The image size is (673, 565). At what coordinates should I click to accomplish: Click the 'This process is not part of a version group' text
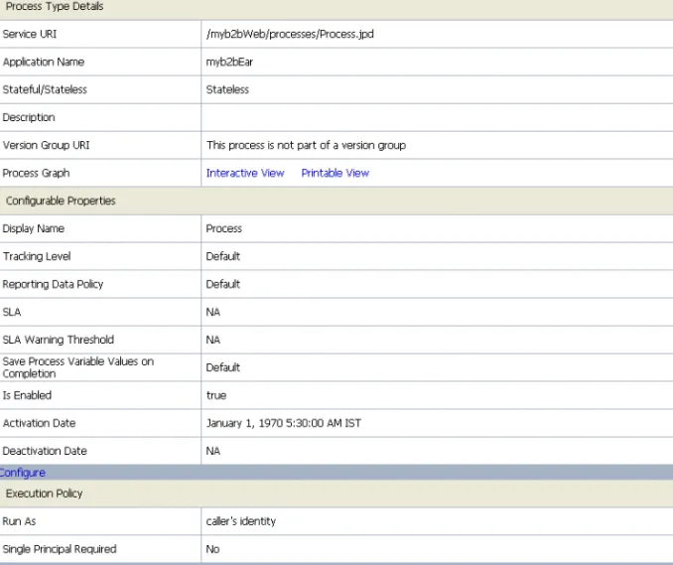click(x=306, y=145)
